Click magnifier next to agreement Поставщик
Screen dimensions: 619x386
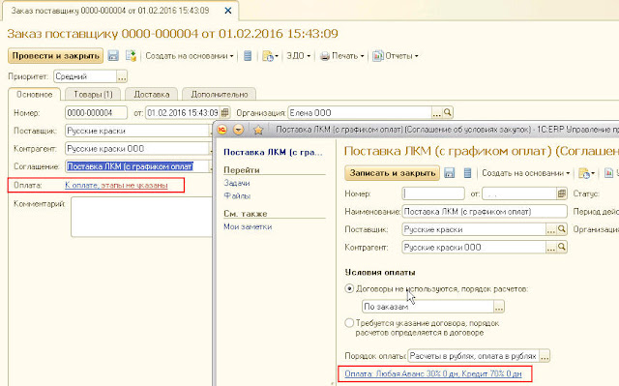(562, 229)
